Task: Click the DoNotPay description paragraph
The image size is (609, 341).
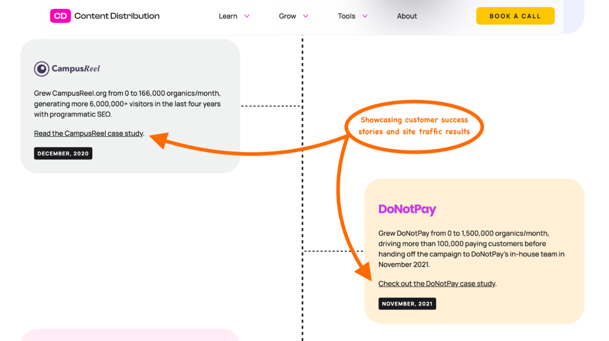Action: coord(471,249)
